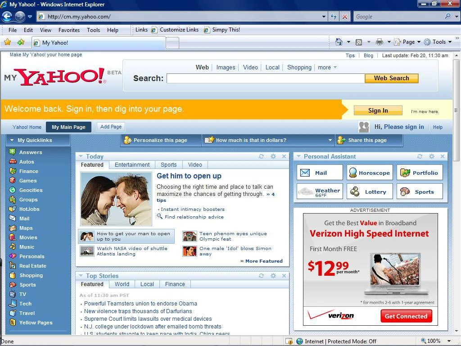This screenshot has width=461, height=346.
Task: Click inside the Yahoo search box
Action: coord(265,78)
